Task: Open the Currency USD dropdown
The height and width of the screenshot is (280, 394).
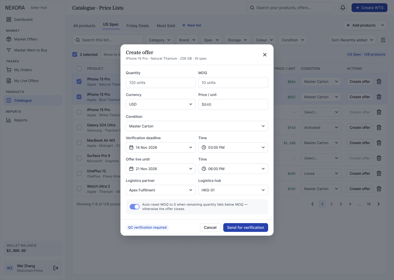Action: point(161,104)
